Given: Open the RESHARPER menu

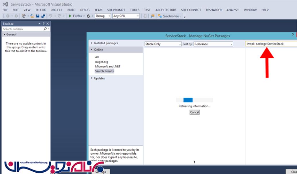Looking at the screenshot, I should (214, 10).
